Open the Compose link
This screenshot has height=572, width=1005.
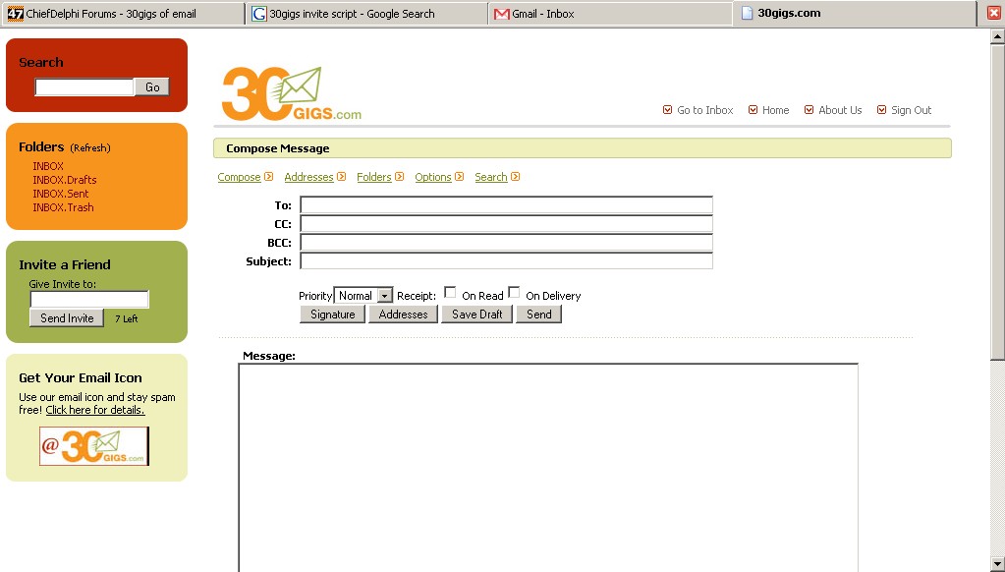tap(239, 177)
